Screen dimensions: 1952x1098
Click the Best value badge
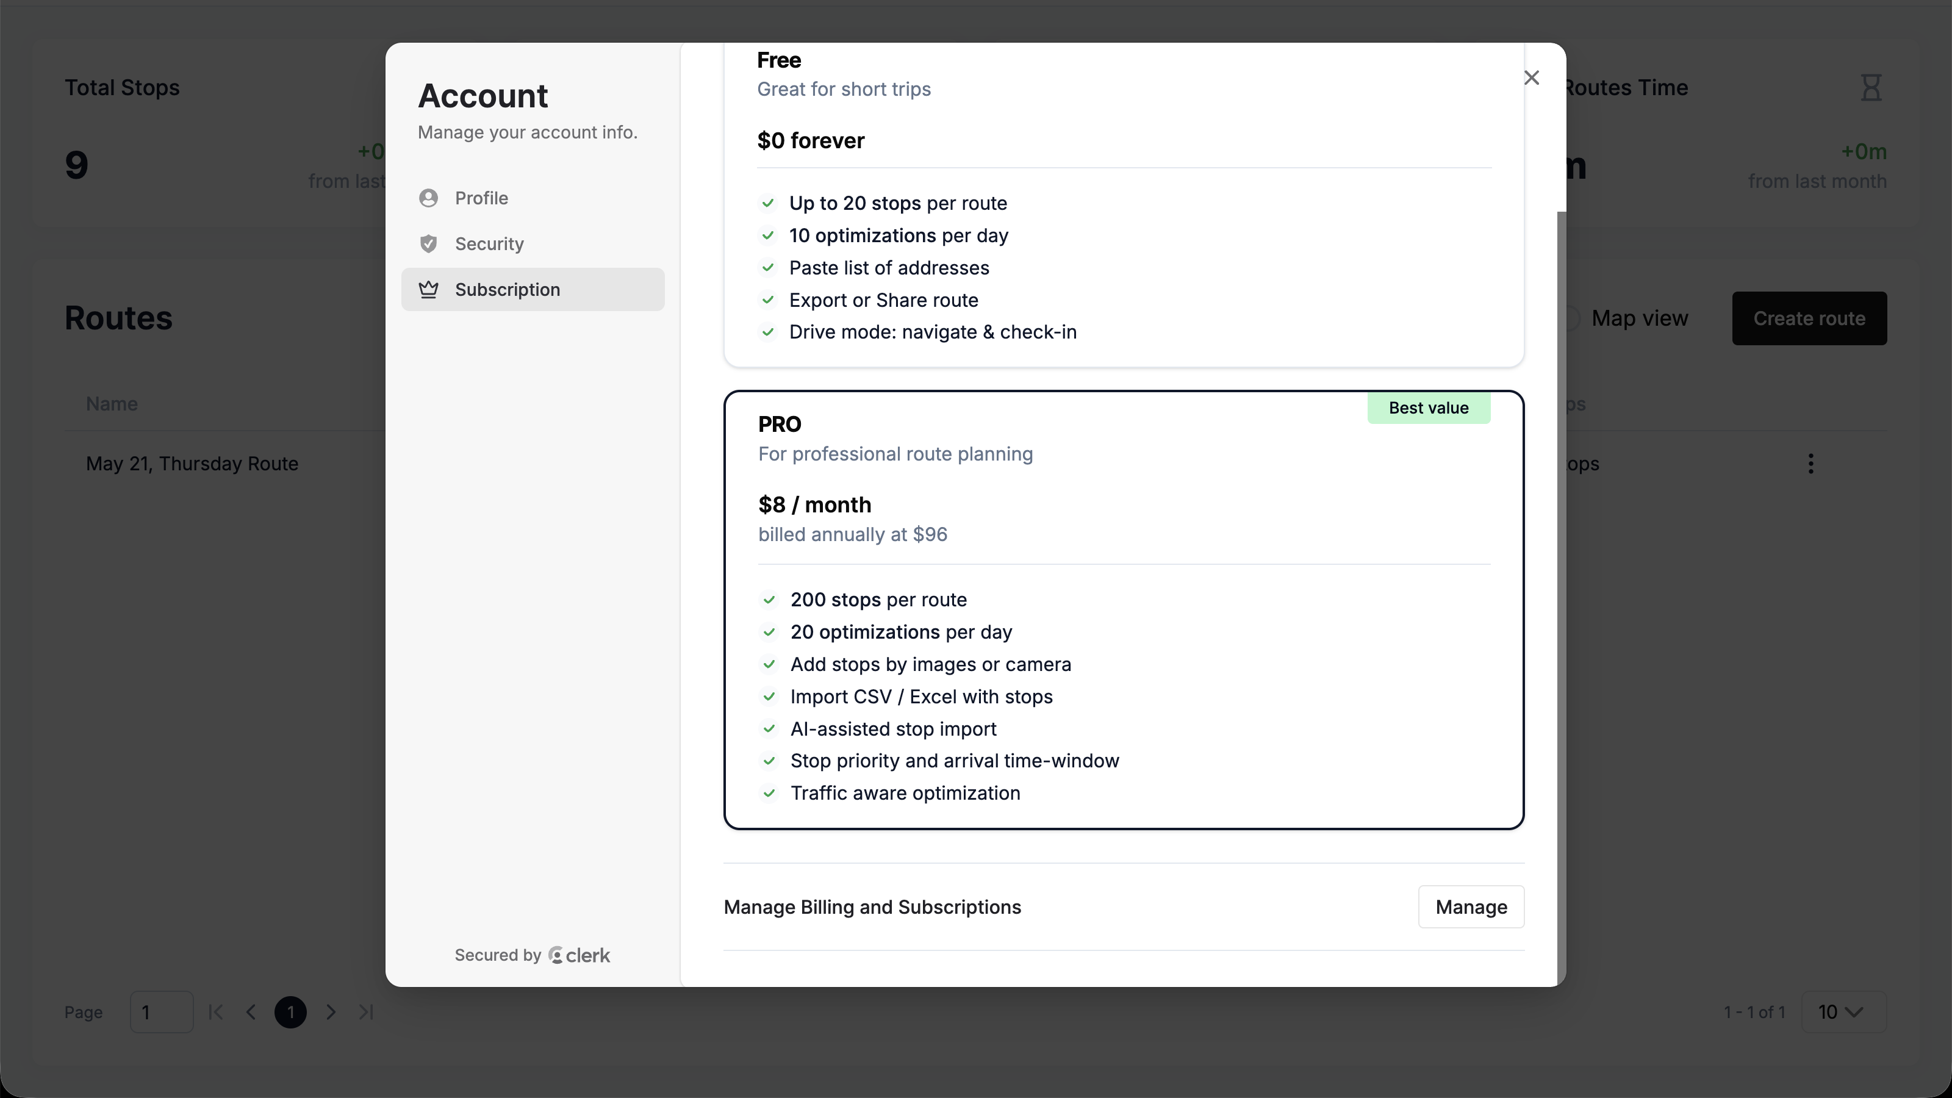[1429, 409]
